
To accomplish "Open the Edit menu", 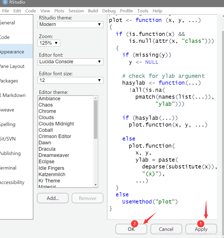I will [17, 11].
